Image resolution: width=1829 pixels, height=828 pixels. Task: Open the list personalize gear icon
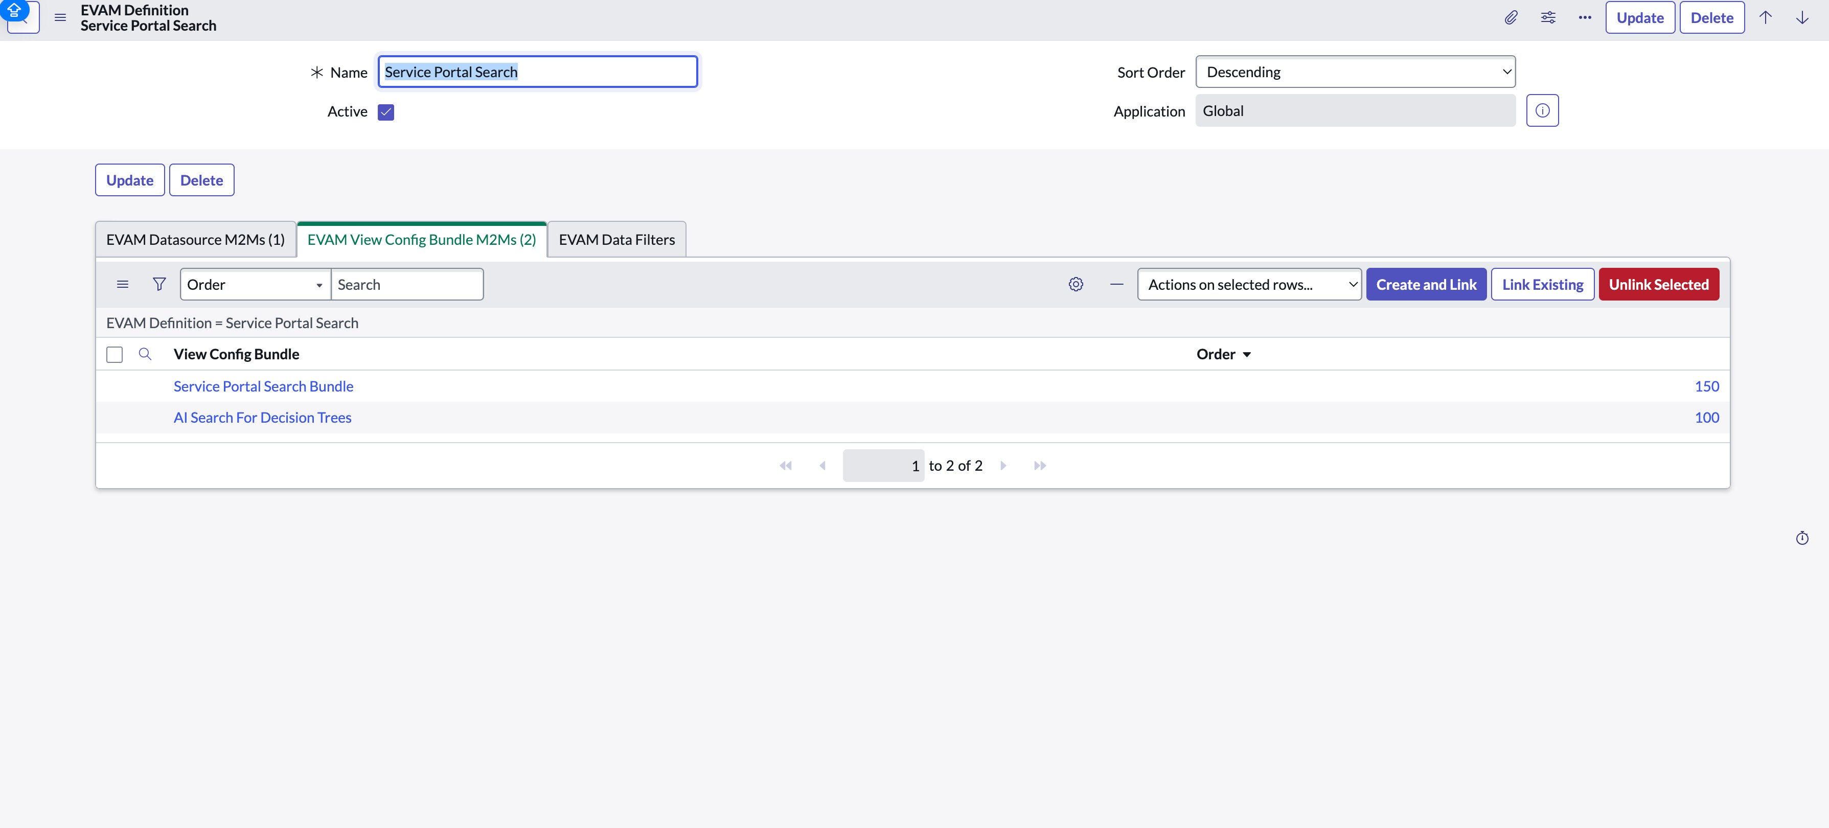click(x=1076, y=284)
